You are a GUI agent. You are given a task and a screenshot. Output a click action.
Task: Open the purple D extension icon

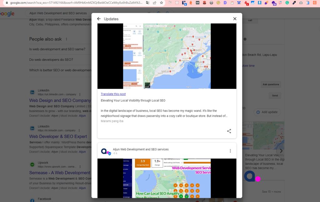[225, 3]
